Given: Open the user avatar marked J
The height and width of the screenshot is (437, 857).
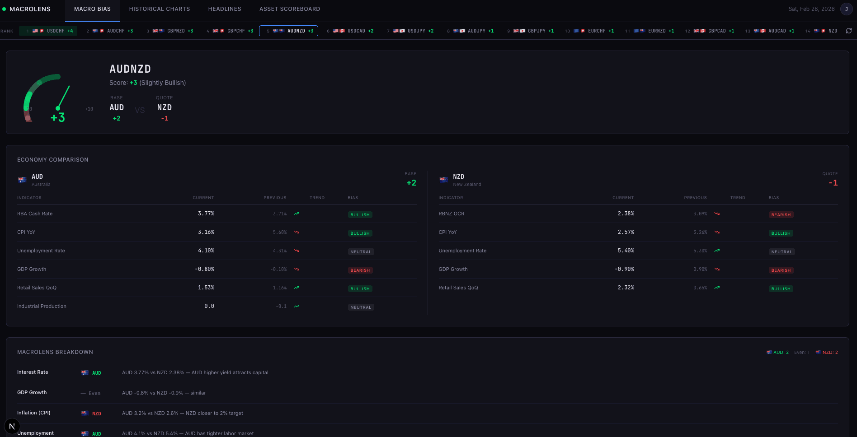Looking at the screenshot, I should [846, 9].
